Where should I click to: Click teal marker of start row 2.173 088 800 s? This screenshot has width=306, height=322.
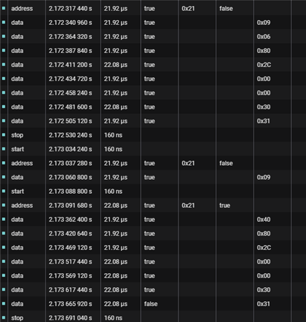click(x=3, y=191)
